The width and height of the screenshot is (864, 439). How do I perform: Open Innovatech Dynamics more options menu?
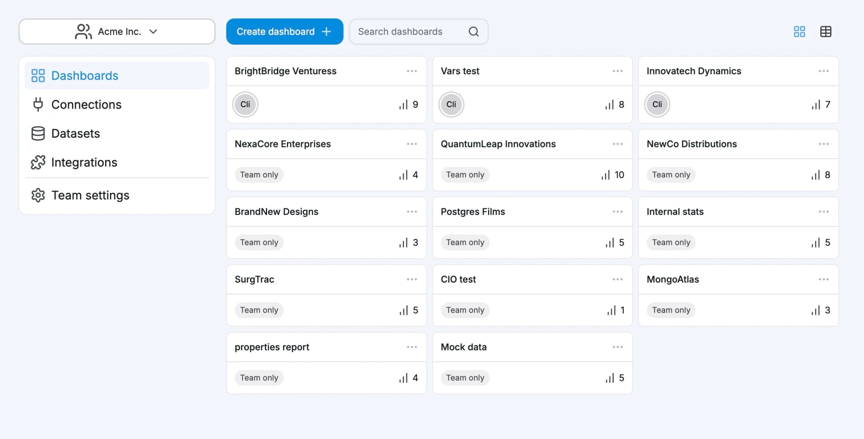(824, 71)
